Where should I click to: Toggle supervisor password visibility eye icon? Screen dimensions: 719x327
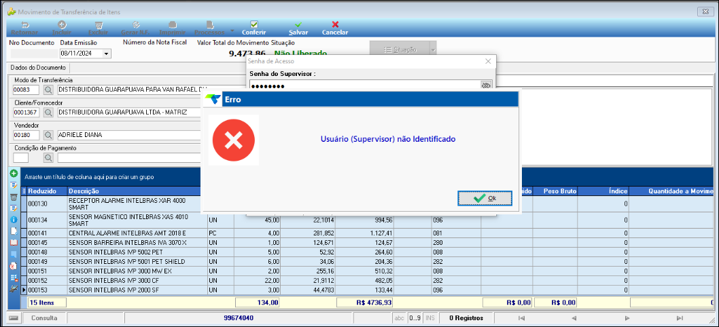pos(486,86)
